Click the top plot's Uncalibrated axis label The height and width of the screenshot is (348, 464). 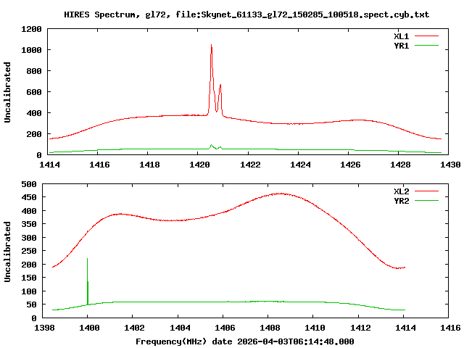(7, 92)
